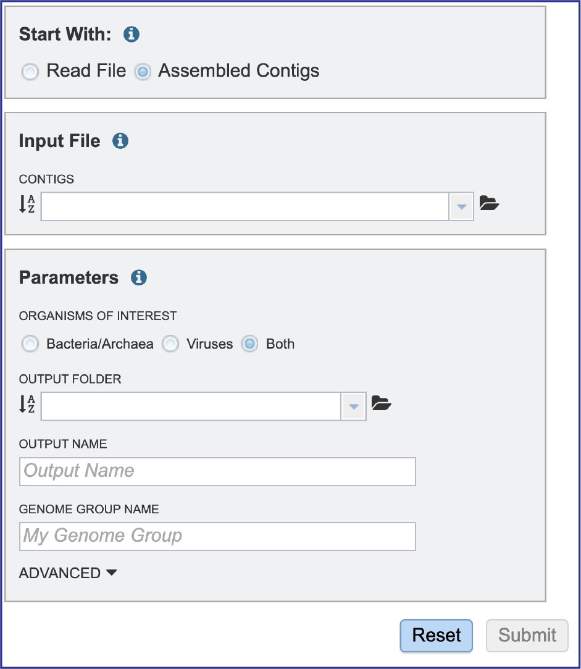Click the Reset button
581x669 pixels.
click(436, 635)
